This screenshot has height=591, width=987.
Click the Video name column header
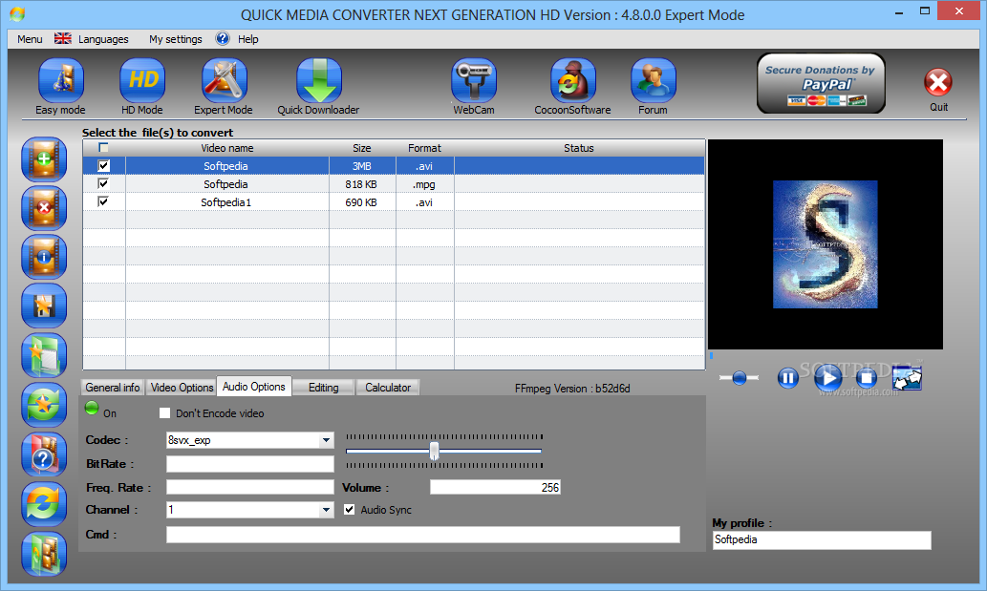227,148
